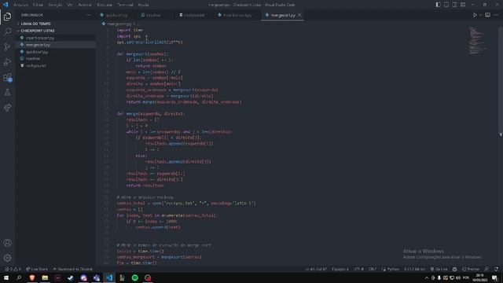Image resolution: width=503 pixels, height=283 pixels.
Task: Open quicksort.py in file explorer
Action: coord(56,52)
